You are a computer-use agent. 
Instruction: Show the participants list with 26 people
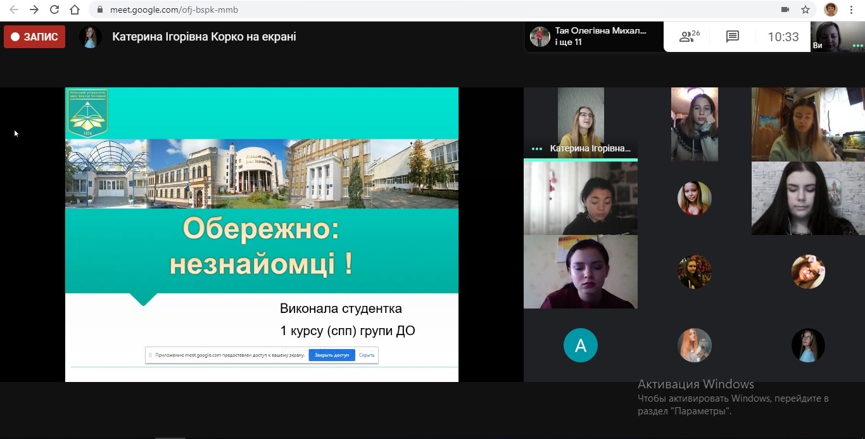pos(689,37)
